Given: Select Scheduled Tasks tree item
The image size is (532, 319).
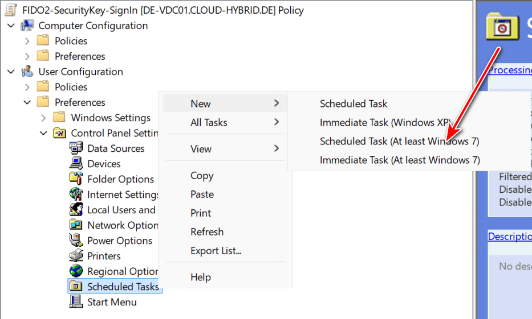Looking at the screenshot, I should click(123, 287).
